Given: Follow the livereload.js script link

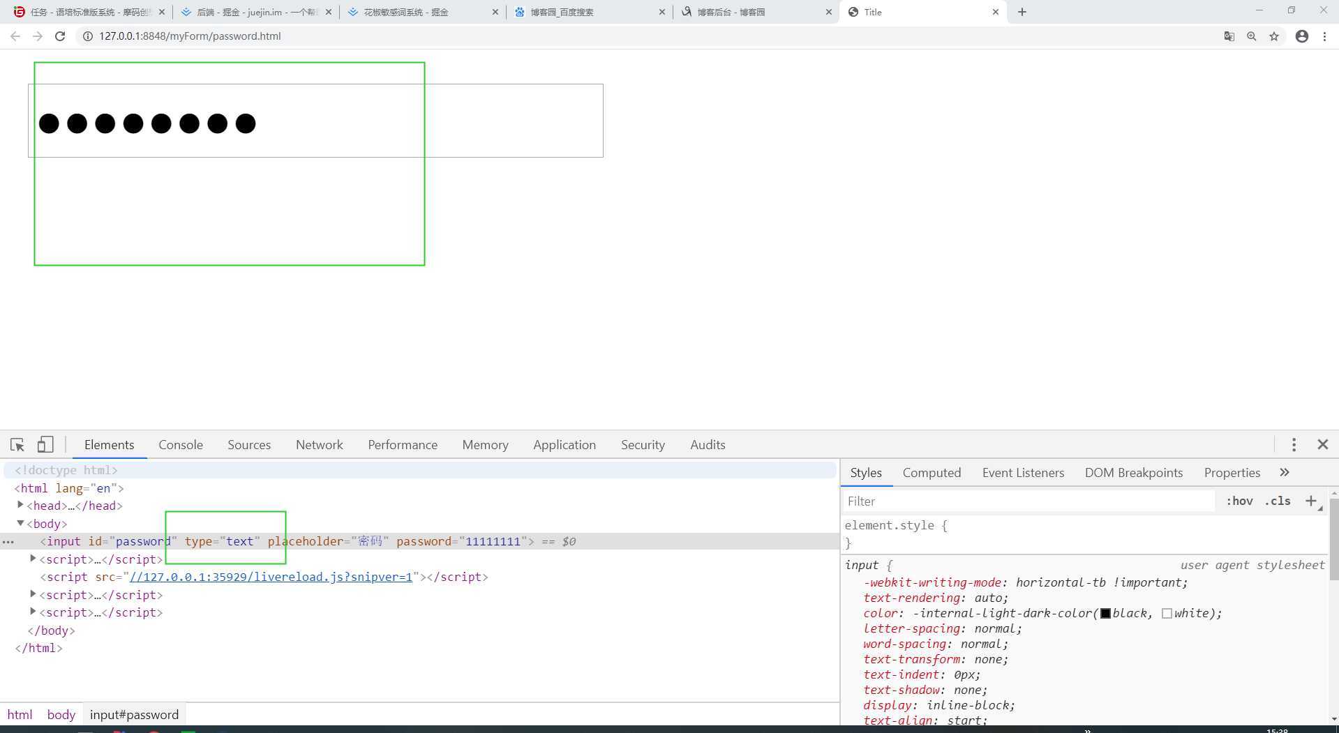Looking at the screenshot, I should pos(271,577).
